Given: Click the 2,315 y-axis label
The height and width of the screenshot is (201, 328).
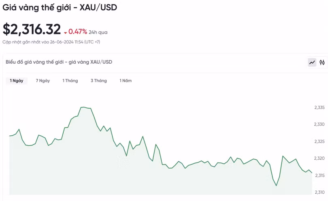Looking at the screenshot, I should (319, 175).
